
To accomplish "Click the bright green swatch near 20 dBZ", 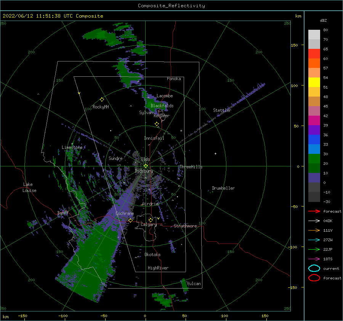I will [x=314, y=158].
